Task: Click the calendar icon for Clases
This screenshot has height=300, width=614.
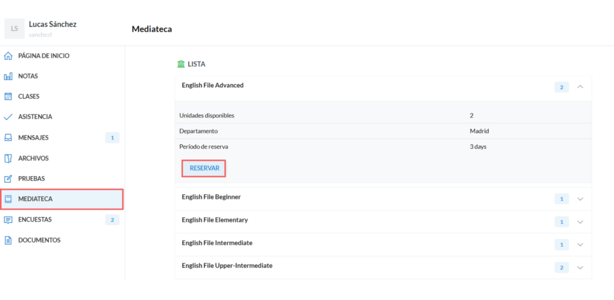Action: tap(8, 96)
